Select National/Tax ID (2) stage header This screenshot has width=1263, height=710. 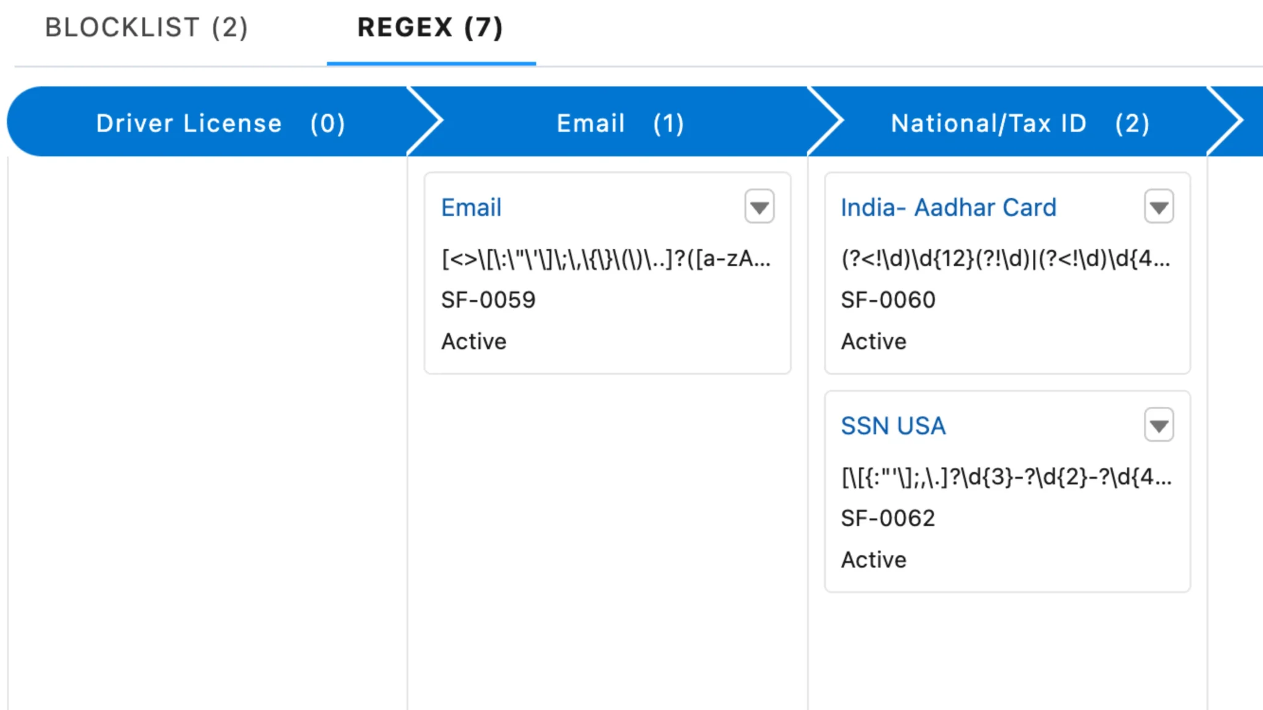1019,123
